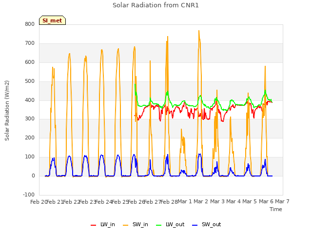Toggle SW_in series in legend
This screenshot has width=312, height=234.
pyautogui.click(x=136, y=224)
